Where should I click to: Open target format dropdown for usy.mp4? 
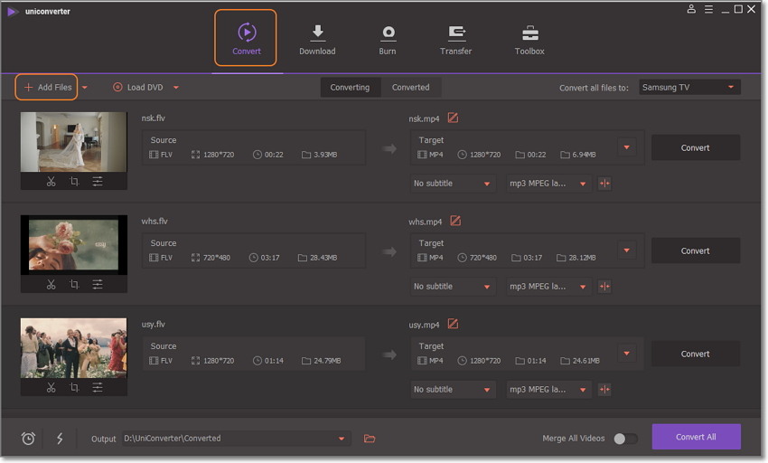626,354
